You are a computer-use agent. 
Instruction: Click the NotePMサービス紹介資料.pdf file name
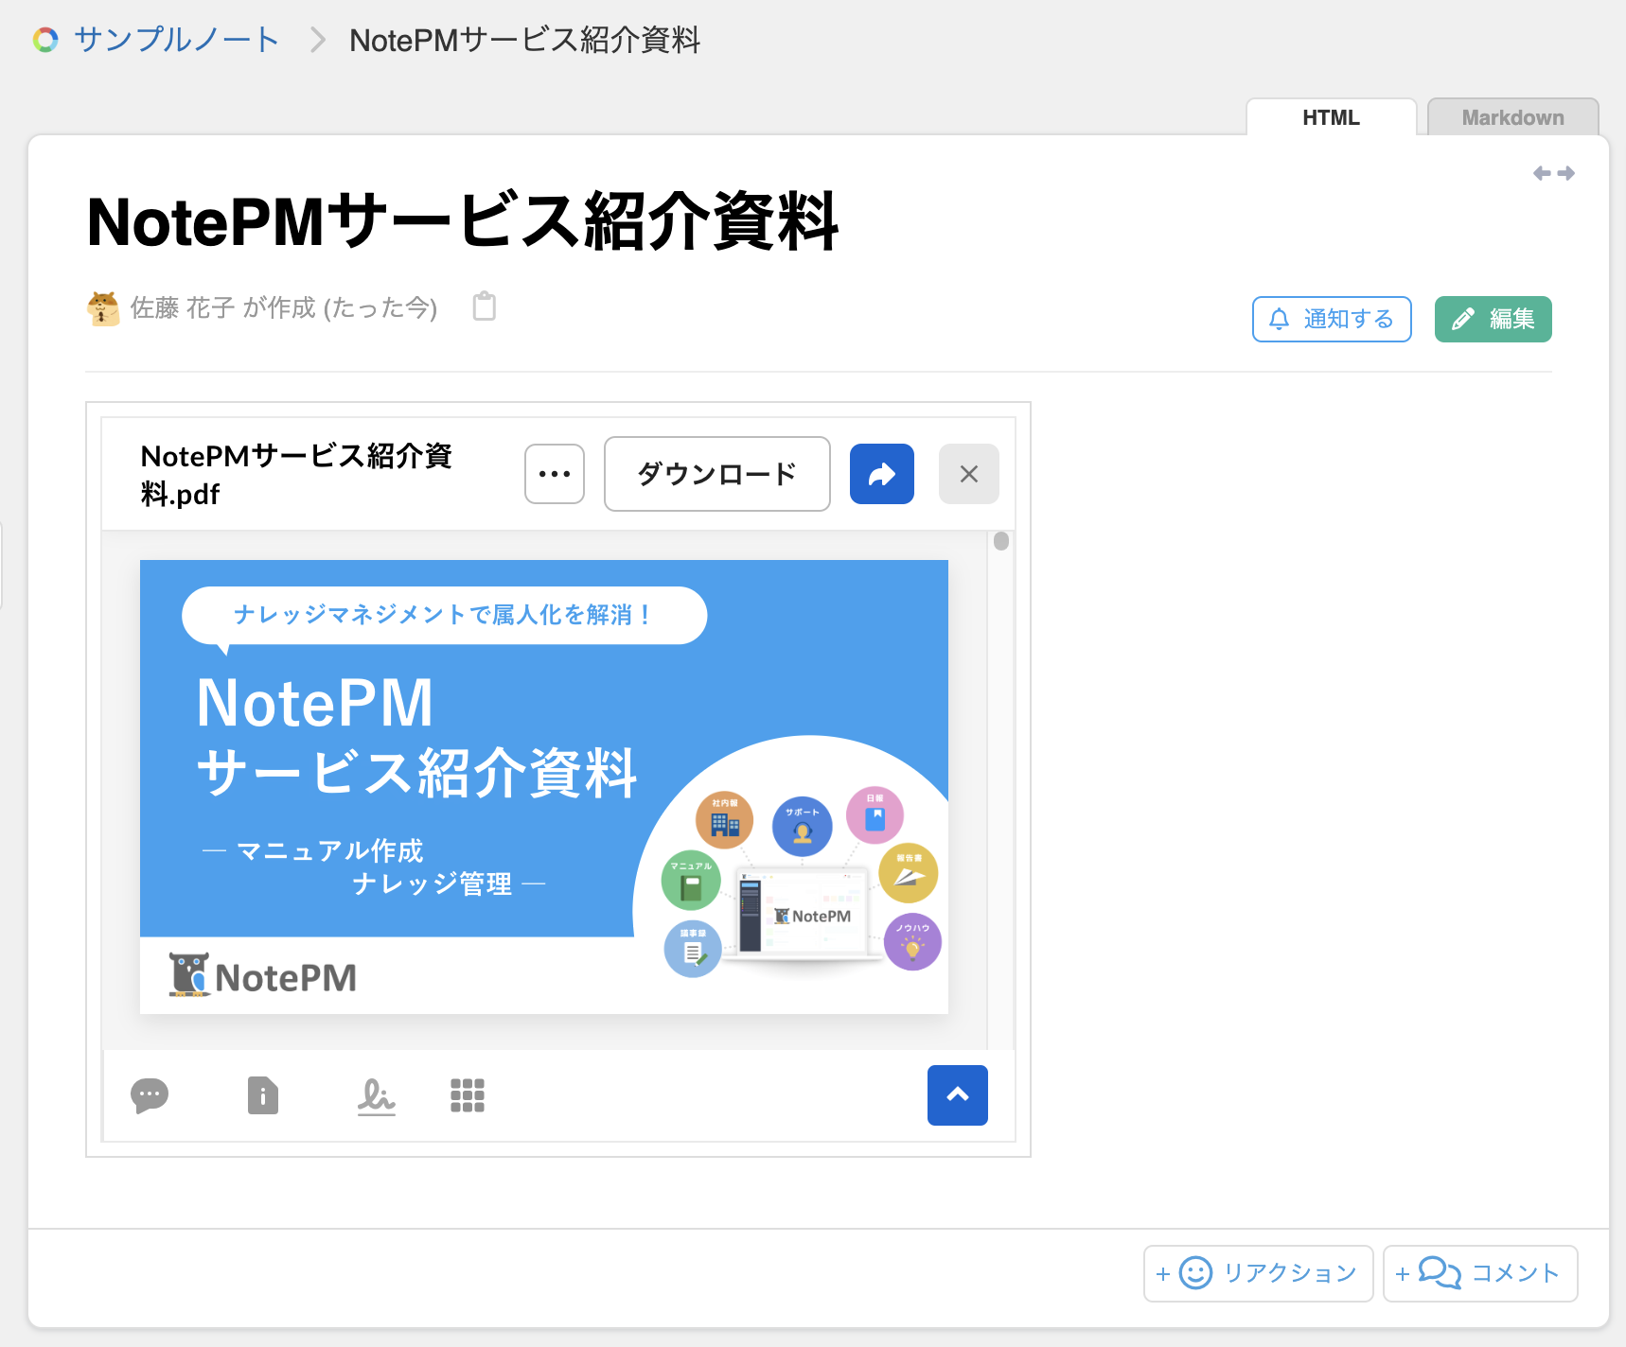coord(296,475)
